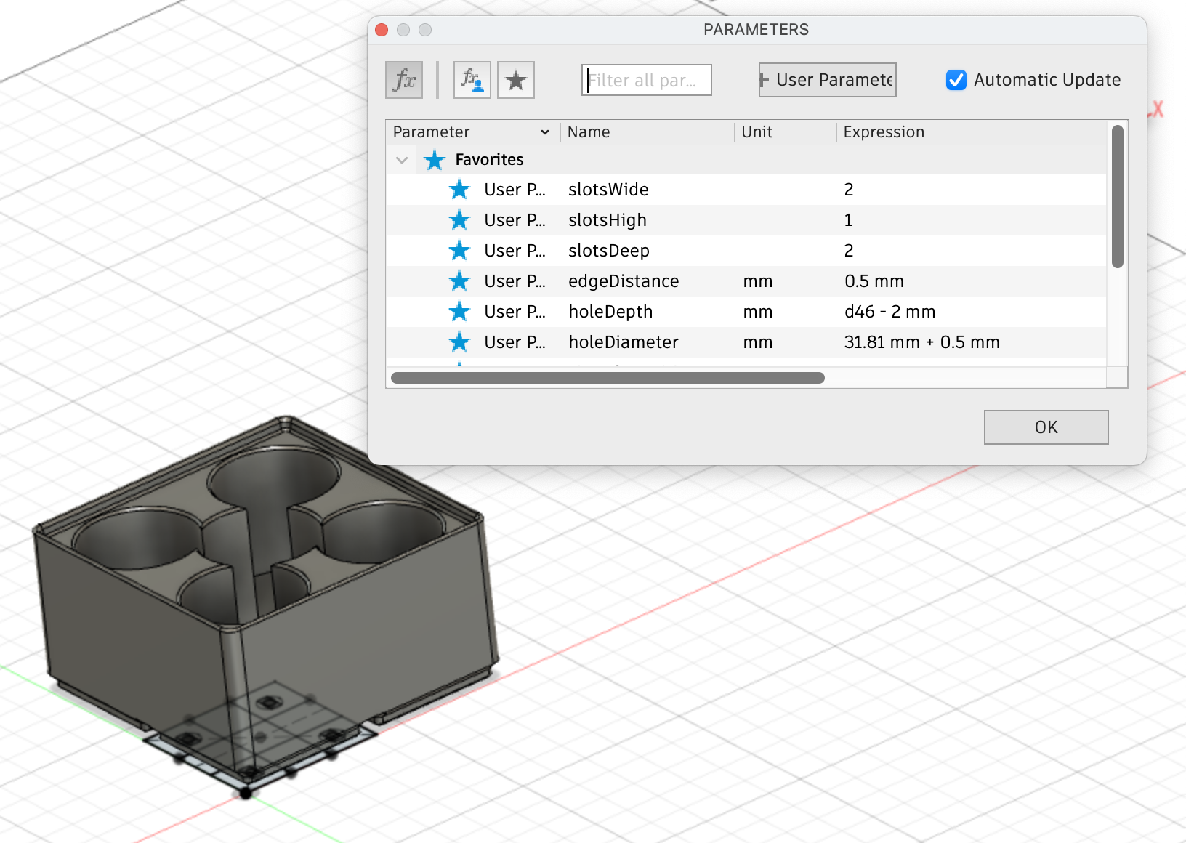Confirm parameters with the OK button
The width and height of the screenshot is (1186, 843).
click(x=1046, y=427)
